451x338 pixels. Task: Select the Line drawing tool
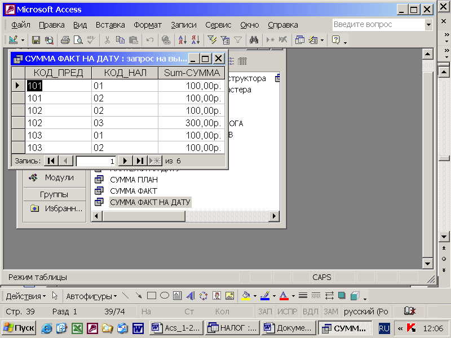tap(126, 296)
